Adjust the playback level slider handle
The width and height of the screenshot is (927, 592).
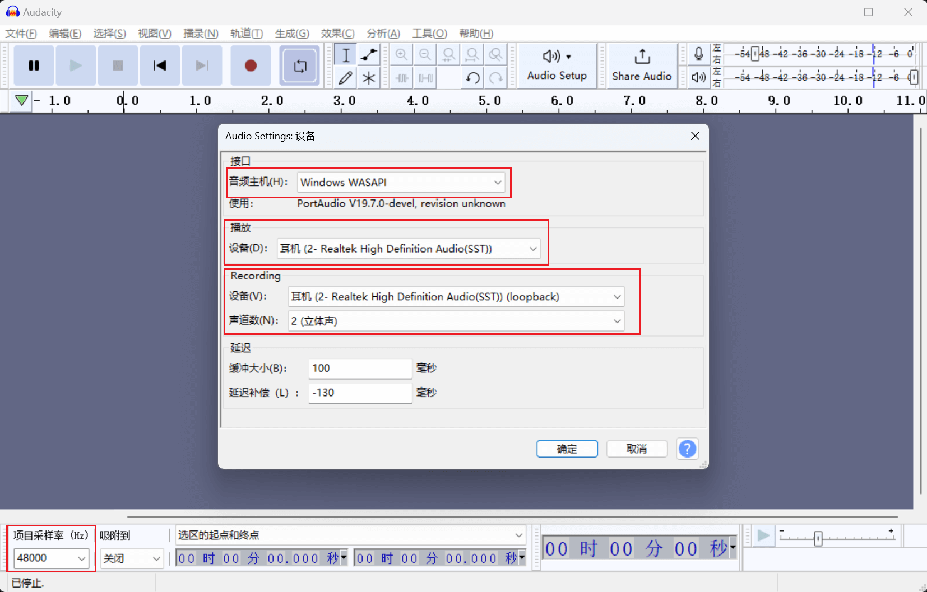click(x=913, y=77)
